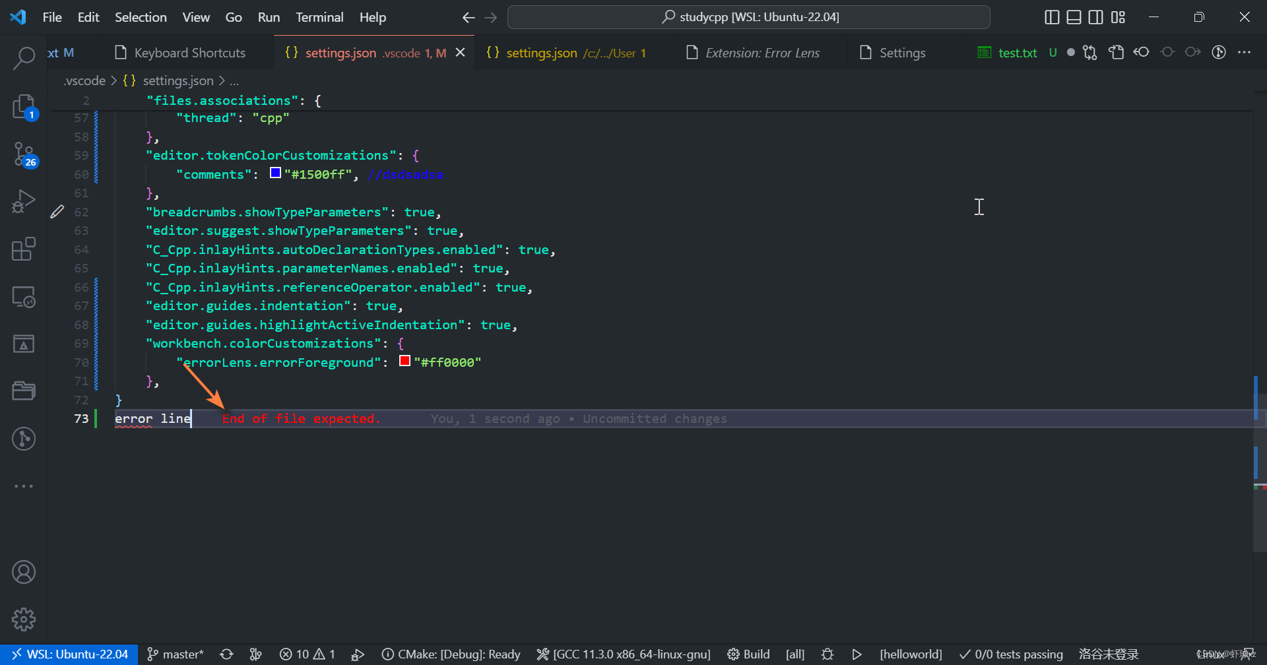This screenshot has width=1267, height=665.
Task: Click the Open File icon in editor toolbar
Action: 1116,53
